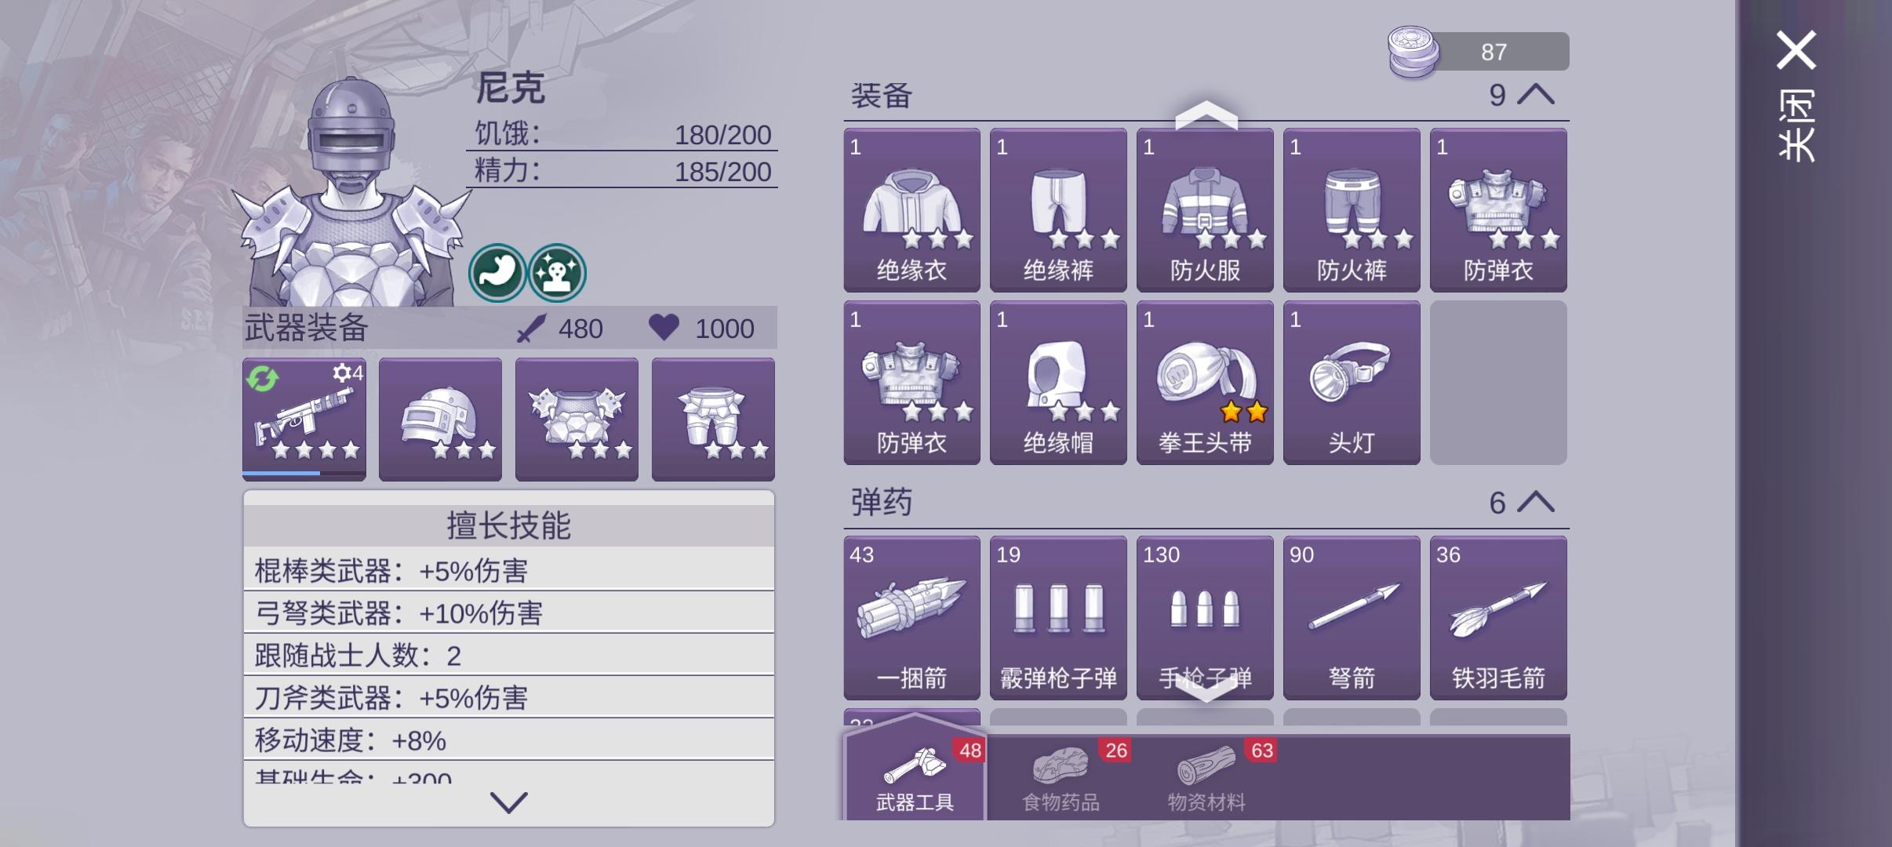Expand the 擅长技能 list down arrow

pyautogui.click(x=508, y=802)
